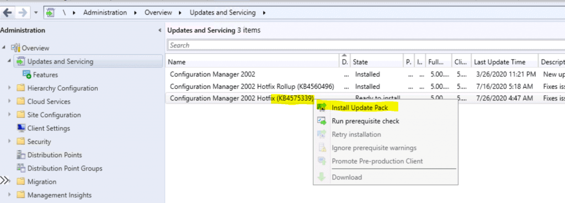565x203 pixels.
Task: Click into the Search field
Action: point(366,45)
